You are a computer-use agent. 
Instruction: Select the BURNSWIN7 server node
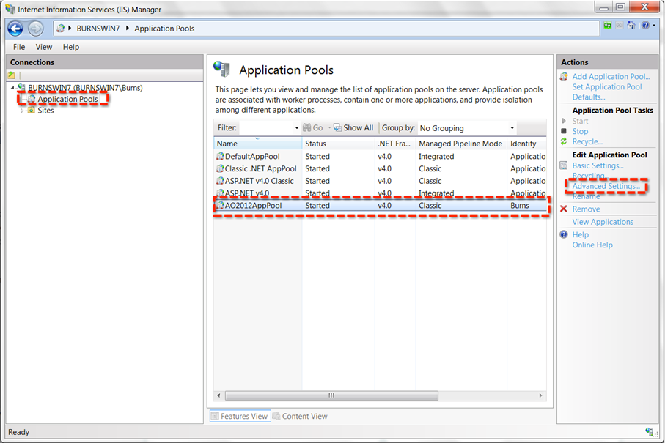[85, 88]
